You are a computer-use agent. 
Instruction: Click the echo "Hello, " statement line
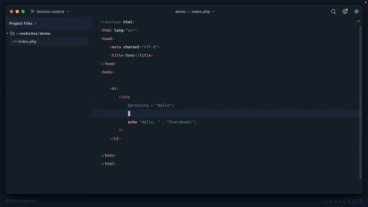click(x=162, y=122)
